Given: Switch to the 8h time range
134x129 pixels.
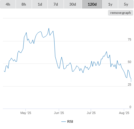Looking at the screenshot, I should pos(24,4).
